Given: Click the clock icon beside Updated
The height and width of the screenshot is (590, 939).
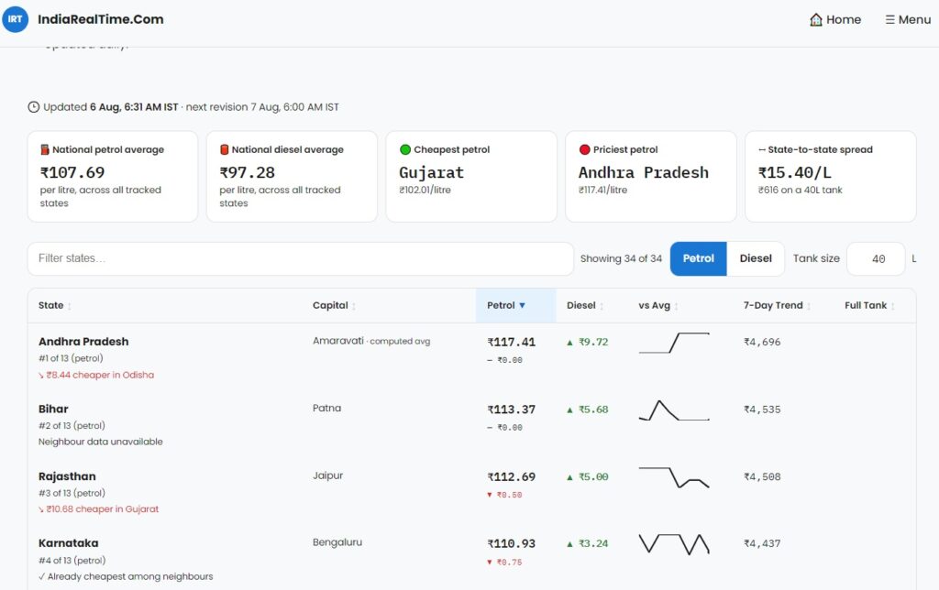Looking at the screenshot, I should 34,107.
